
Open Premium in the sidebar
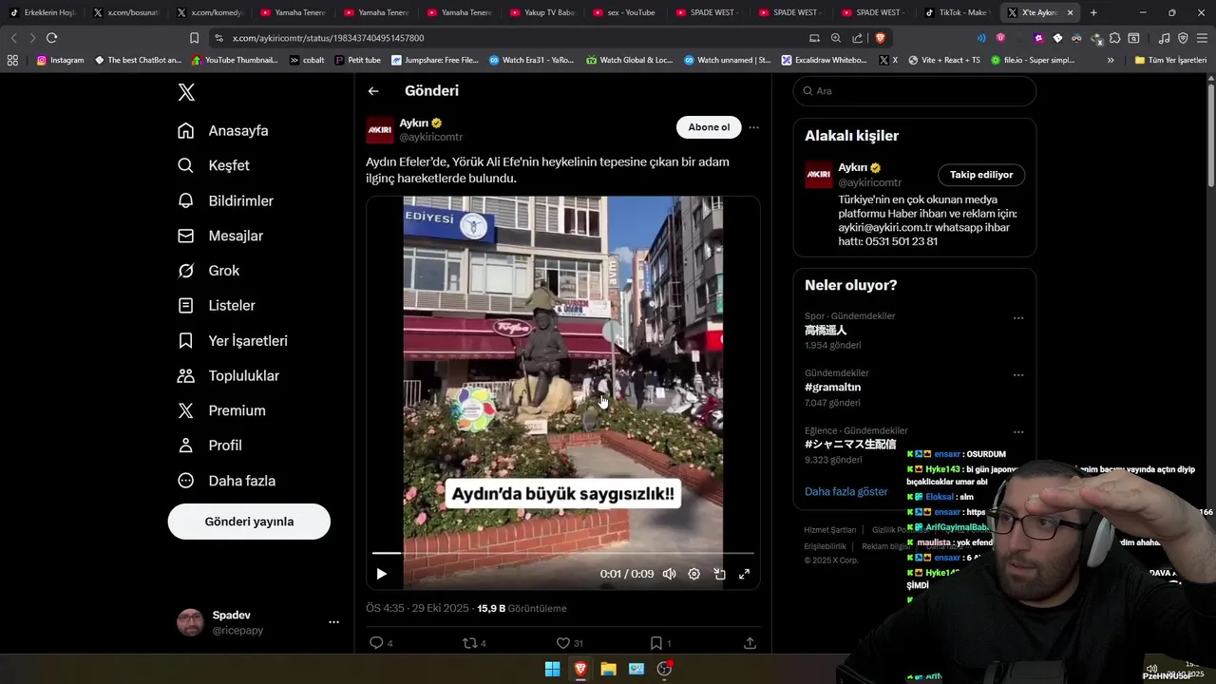click(x=221, y=410)
